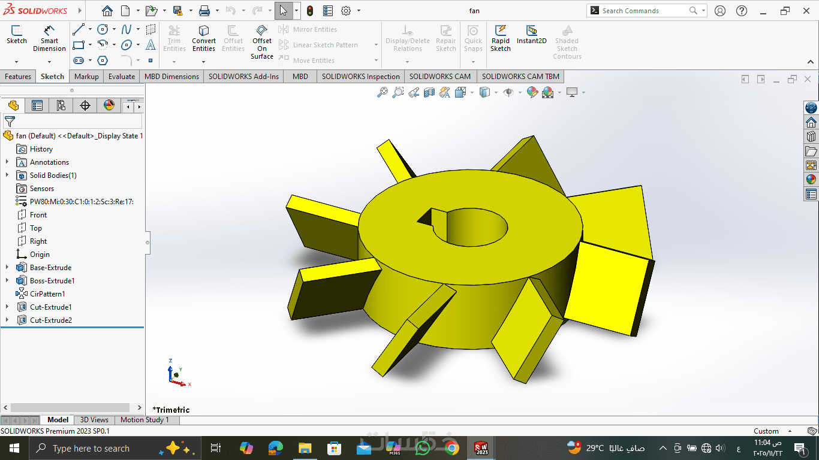Image resolution: width=819 pixels, height=460 pixels.
Task: Click Smart Dimension tool
Action: 49,38
